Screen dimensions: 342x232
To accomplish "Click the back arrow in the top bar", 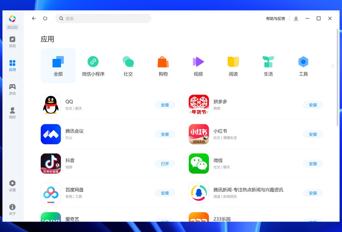I will [34, 18].
